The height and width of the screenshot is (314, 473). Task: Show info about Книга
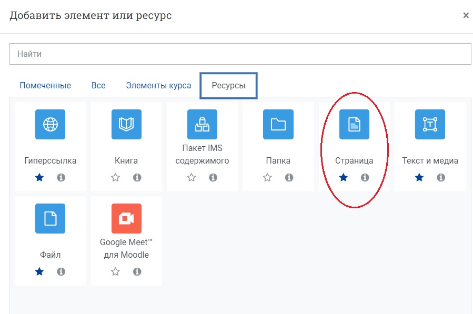tap(137, 177)
